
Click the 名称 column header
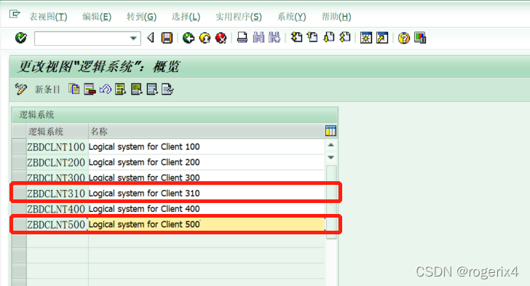point(206,131)
